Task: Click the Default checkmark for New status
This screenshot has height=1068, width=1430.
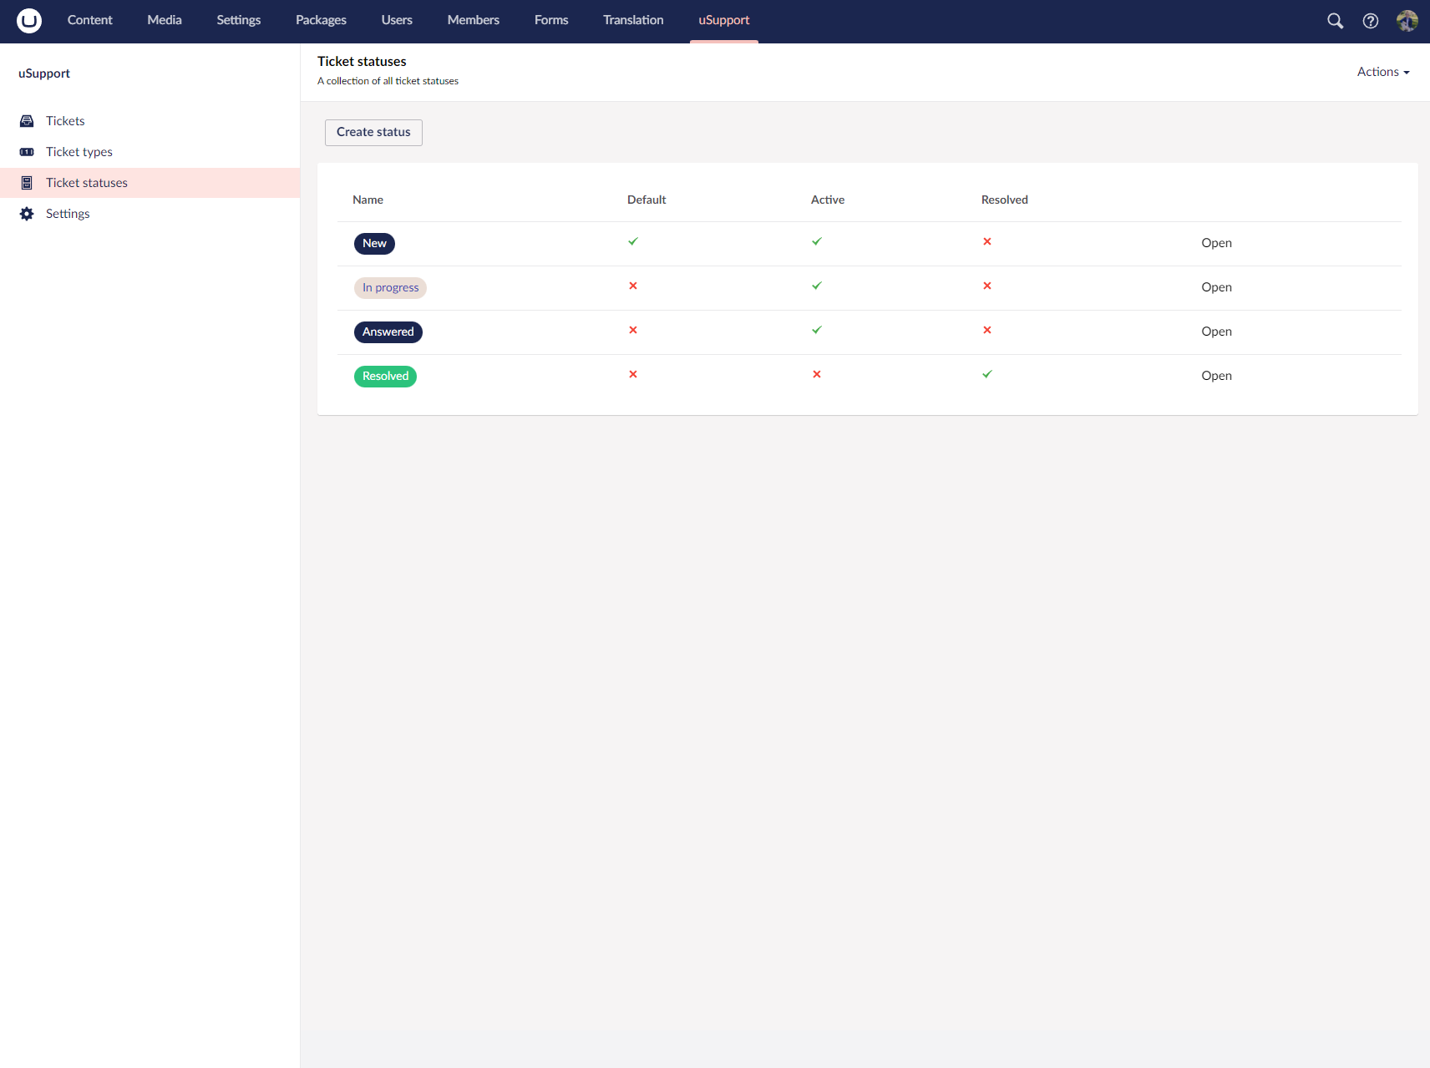Action: click(x=633, y=241)
